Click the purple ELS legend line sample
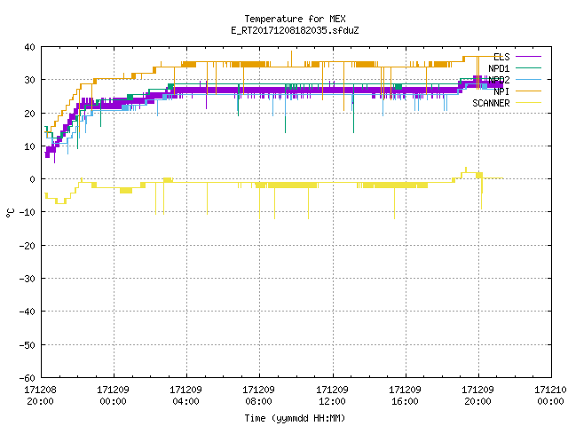This screenshot has width=568, height=426. click(528, 57)
